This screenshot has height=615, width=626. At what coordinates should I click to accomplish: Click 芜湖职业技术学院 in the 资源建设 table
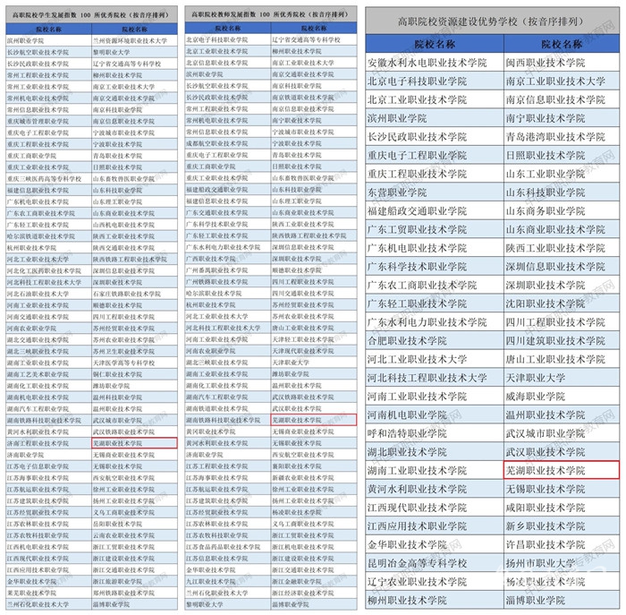click(x=562, y=470)
